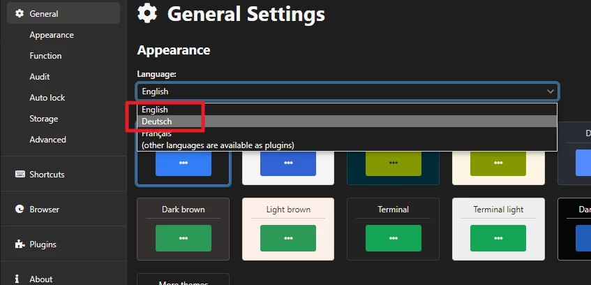Jump to the Storage subsection in sidebar

coord(44,119)
